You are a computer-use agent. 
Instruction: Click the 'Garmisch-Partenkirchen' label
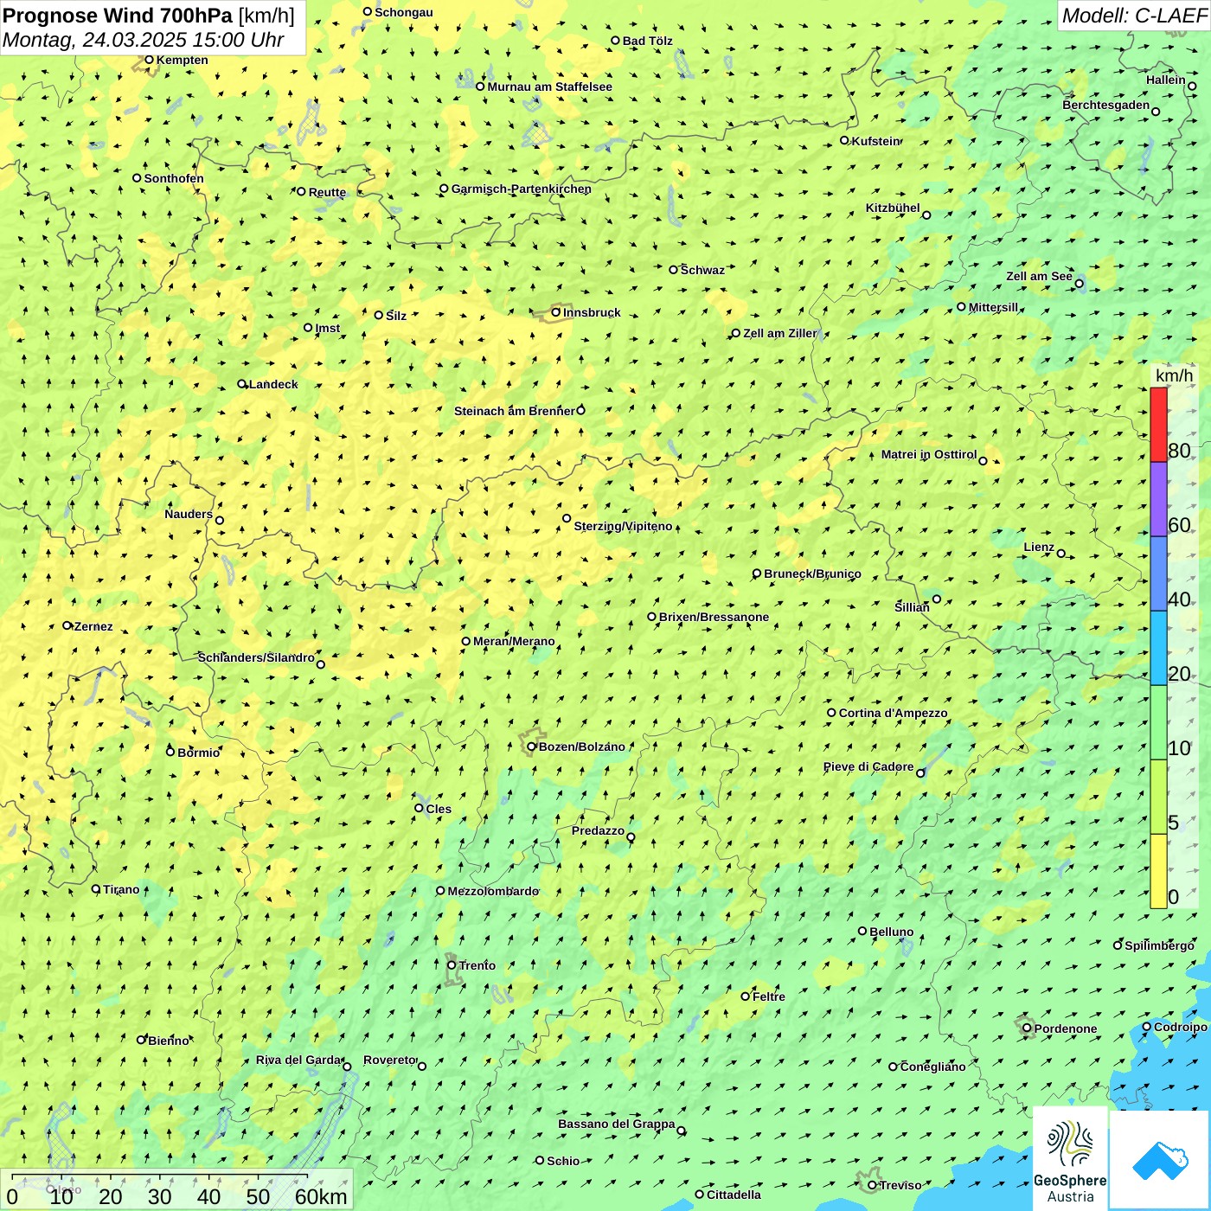click(x=522, y=189)
